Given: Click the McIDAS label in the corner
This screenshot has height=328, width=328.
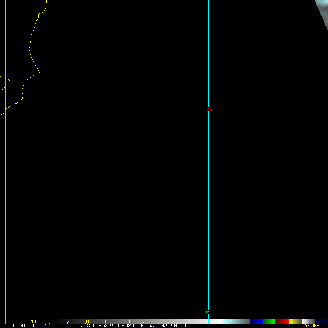Looking at the screenshot, I should point(311,325).
